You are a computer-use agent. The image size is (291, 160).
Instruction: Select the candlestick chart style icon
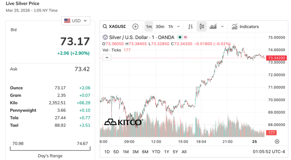(202, 26)
